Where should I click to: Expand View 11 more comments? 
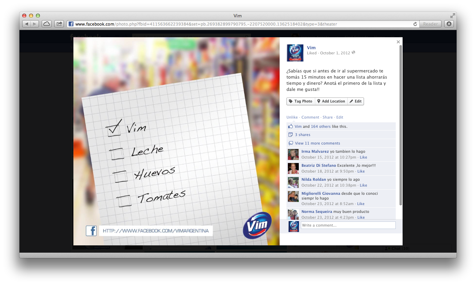tap(318, 143)
